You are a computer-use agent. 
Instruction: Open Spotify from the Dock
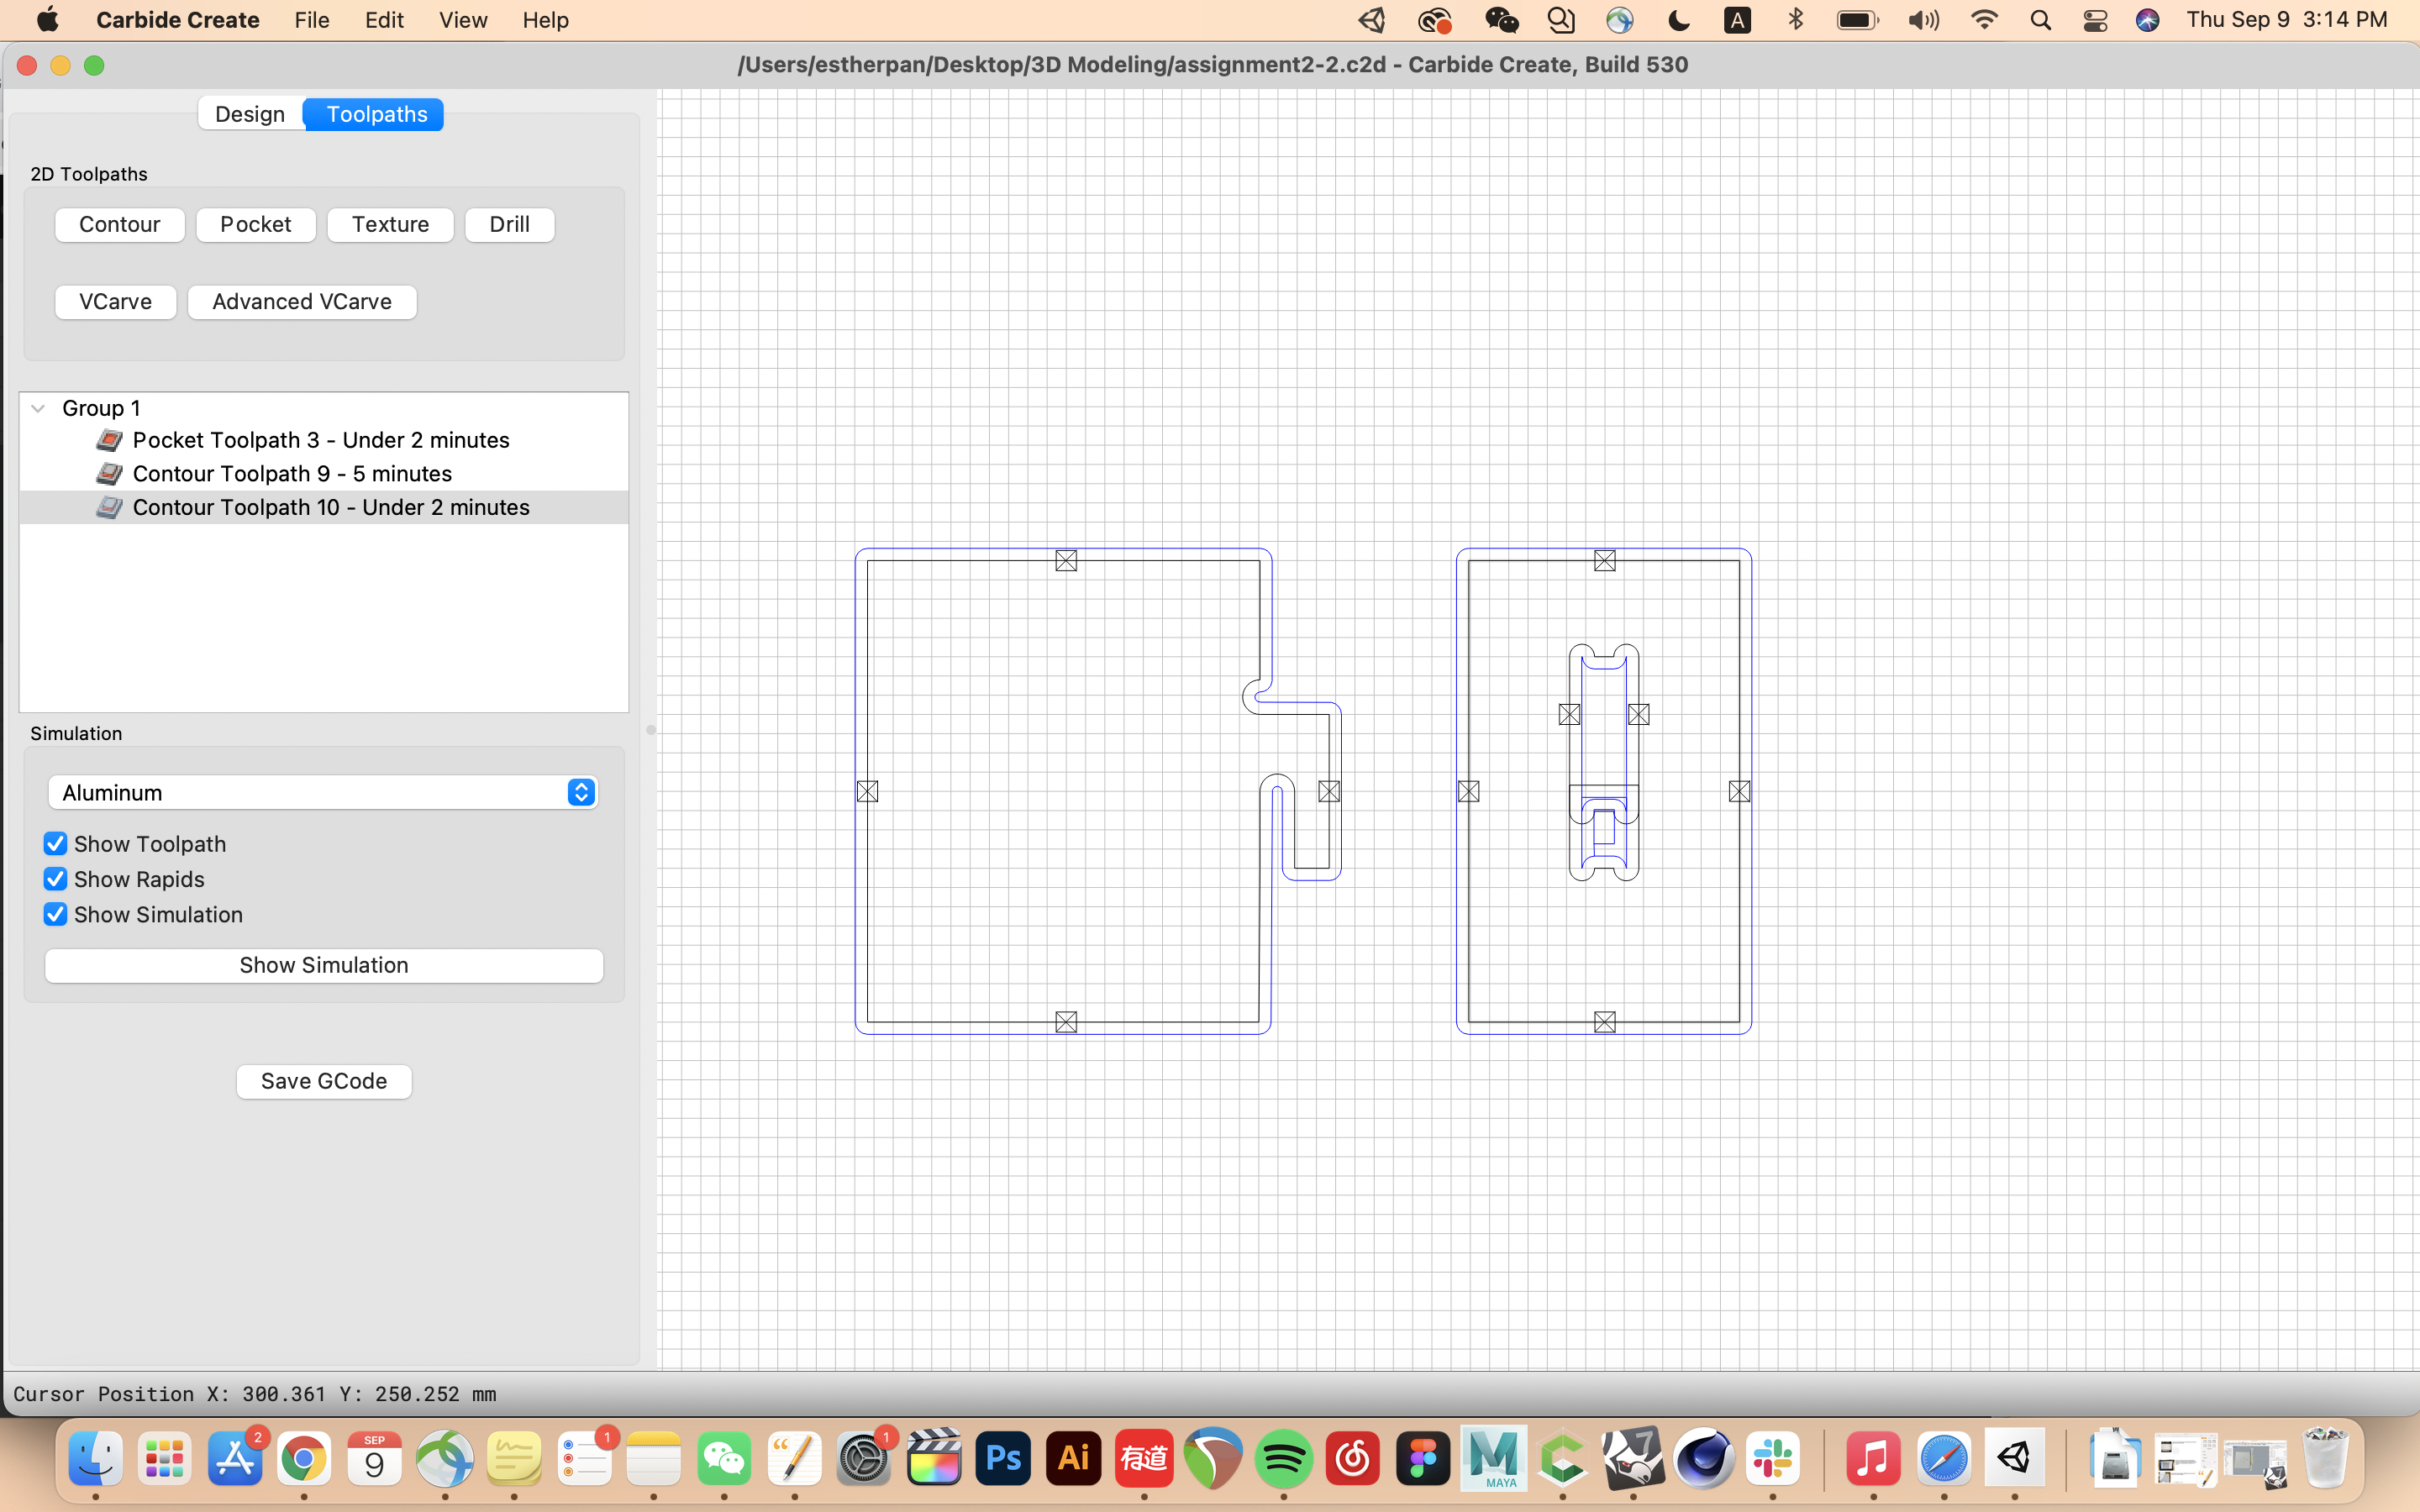(x=1284, y=1458)
